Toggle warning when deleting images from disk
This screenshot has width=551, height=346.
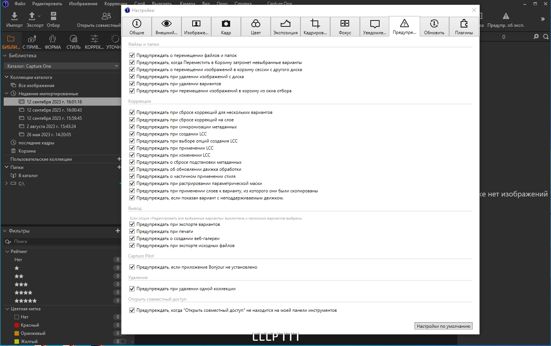(x=132, y=76)
